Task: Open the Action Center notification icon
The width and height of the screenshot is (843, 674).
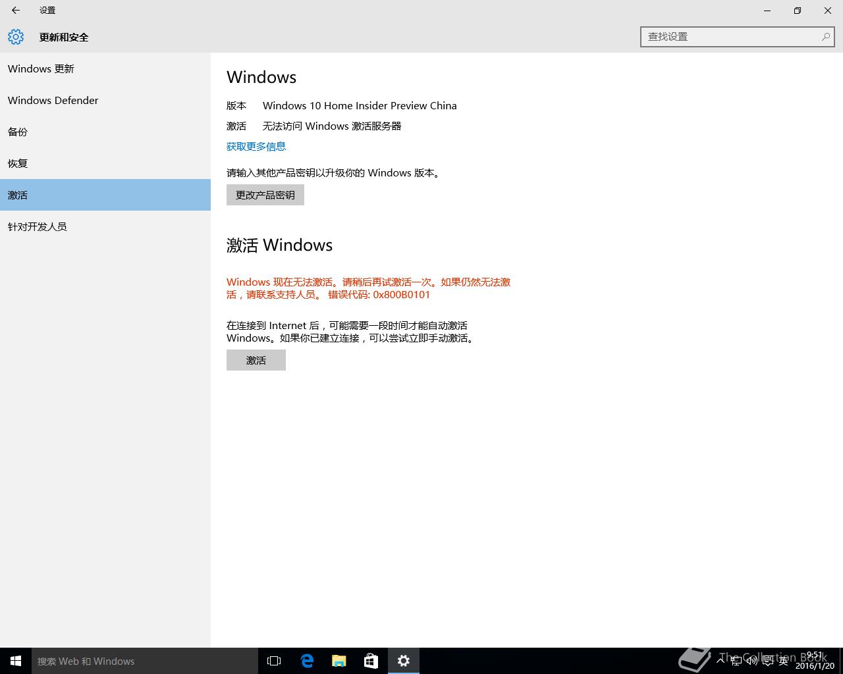Action: [767, 661]
